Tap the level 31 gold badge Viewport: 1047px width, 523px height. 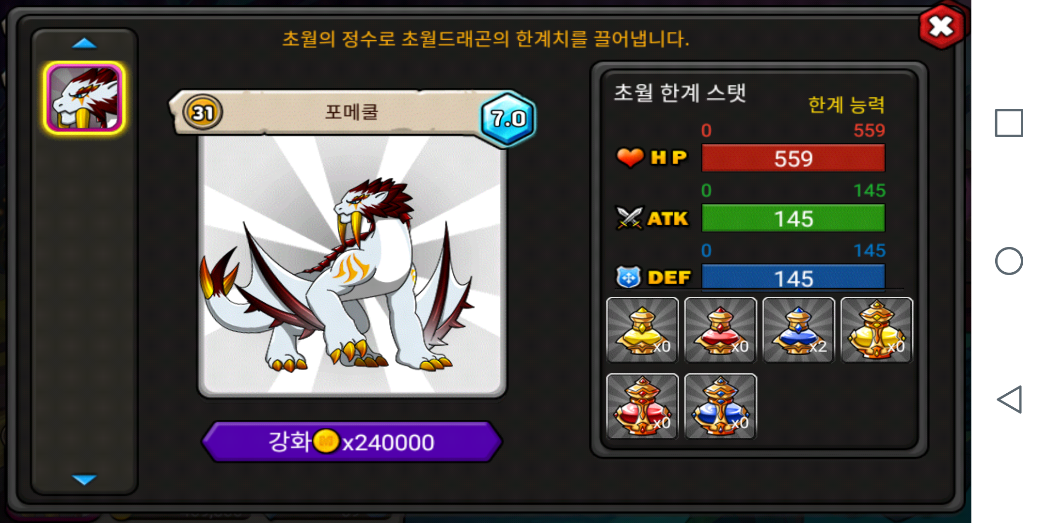click(203, 112)
